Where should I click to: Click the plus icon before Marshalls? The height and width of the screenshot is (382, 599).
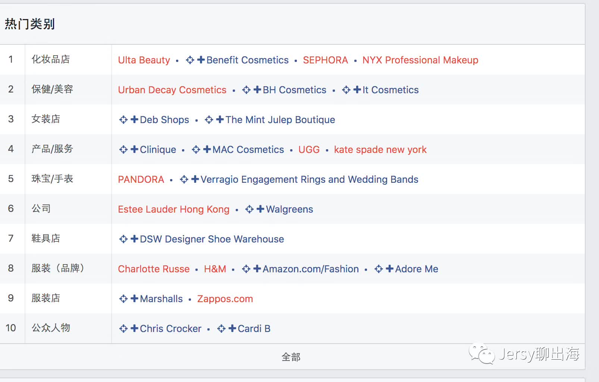coord(135,298)
